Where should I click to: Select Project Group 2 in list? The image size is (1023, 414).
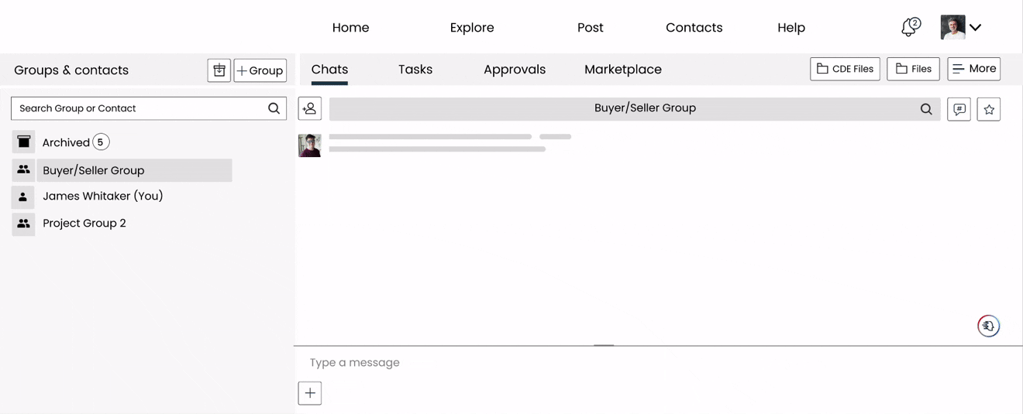point(84,224)
